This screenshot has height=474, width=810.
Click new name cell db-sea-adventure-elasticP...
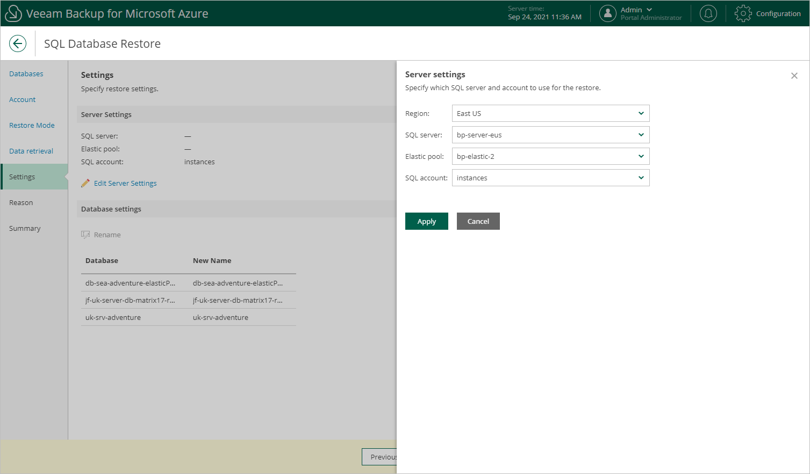(x=238, y=283)
